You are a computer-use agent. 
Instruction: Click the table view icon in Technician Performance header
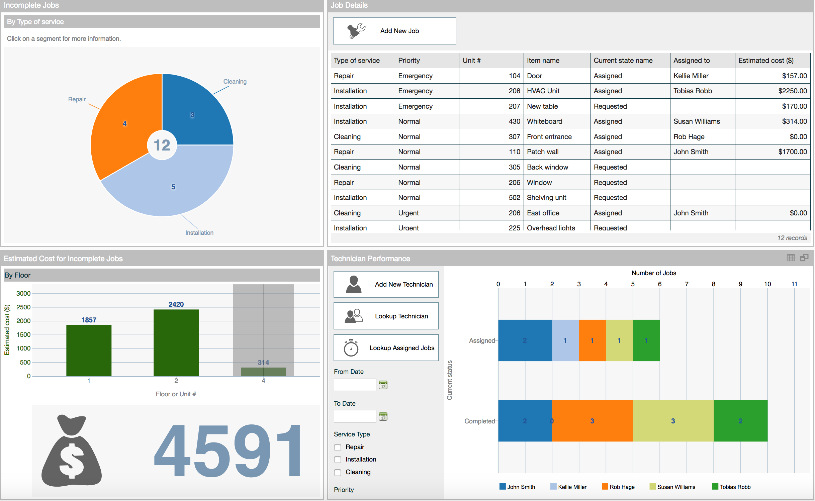[x=791, y=258]
